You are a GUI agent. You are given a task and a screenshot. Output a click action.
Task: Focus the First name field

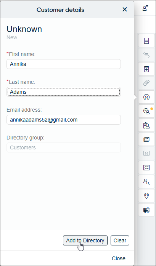click(64, 64)
